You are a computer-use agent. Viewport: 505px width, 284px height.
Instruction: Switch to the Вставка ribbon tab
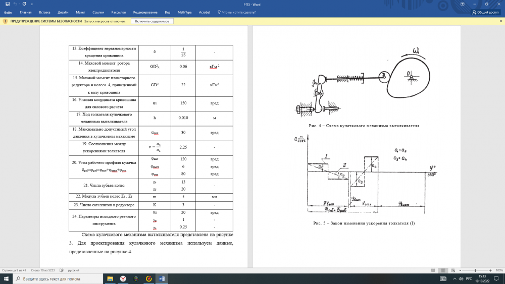pos(44,12)
